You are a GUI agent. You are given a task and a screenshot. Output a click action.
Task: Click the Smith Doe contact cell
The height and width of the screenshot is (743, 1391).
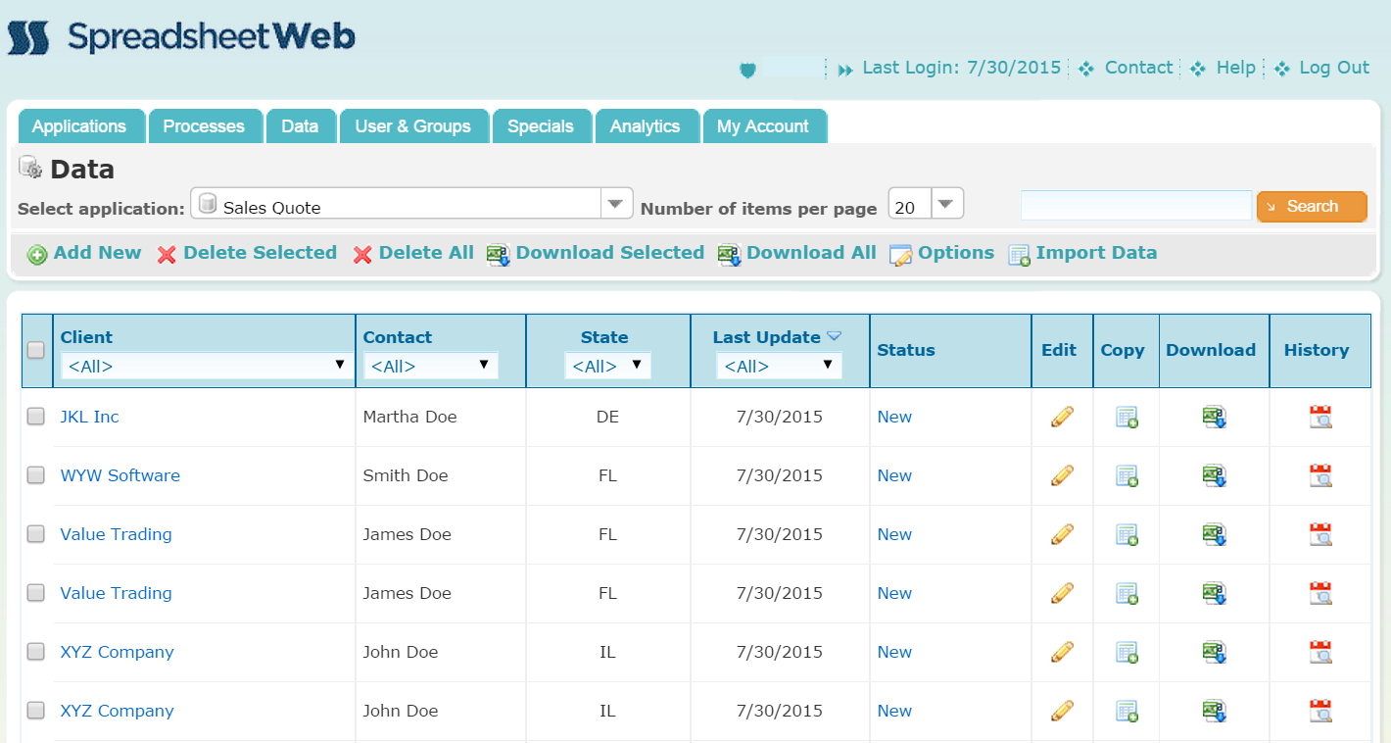tap(406, 475)
